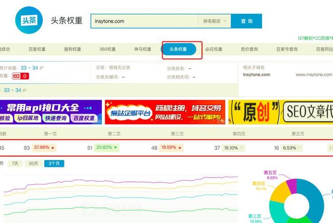
Task: Click the 第五页 column header
Action: pos(298,134)
